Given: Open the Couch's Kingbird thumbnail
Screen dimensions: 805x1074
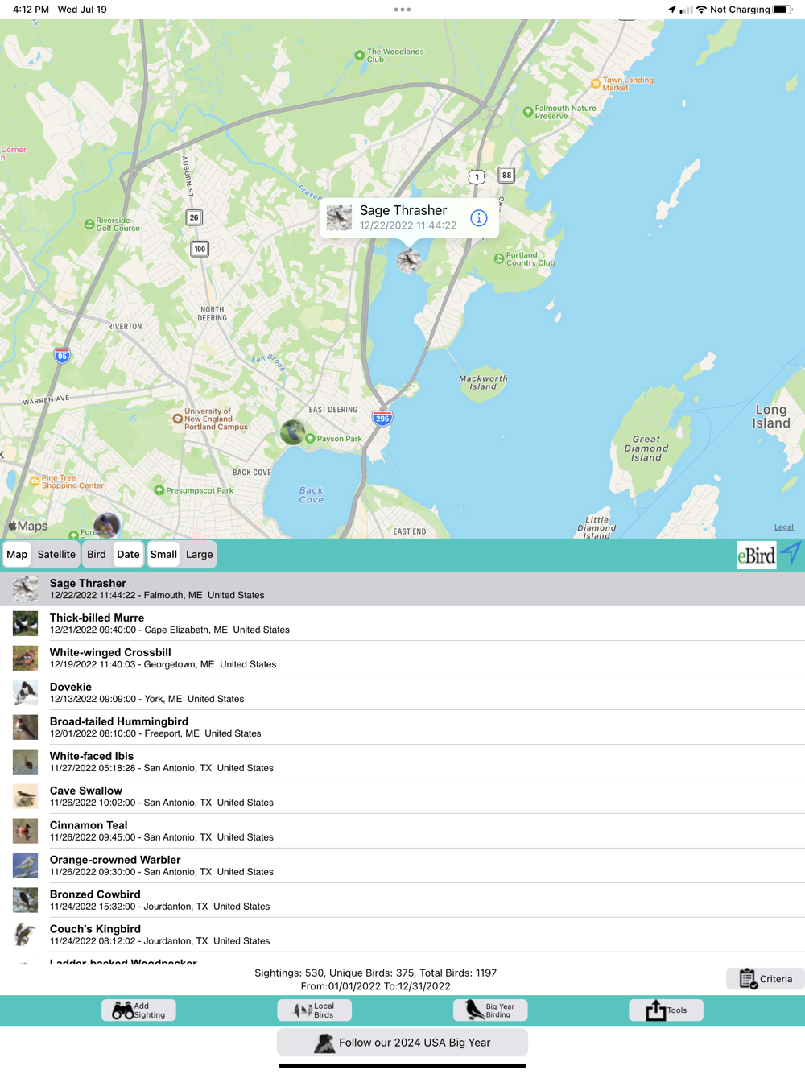Looking at the screenshot, I should pos(25,935).
